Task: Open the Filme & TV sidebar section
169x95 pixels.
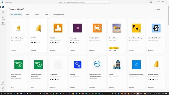Action: [3, 23]
